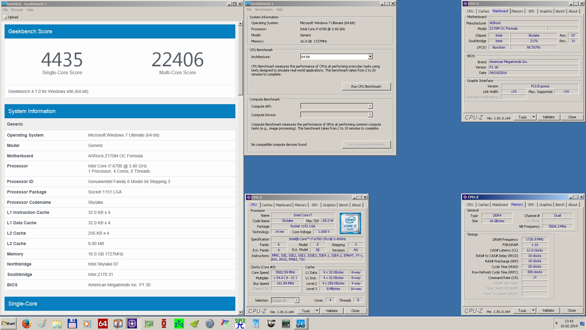Open the black shield-logo taskbar icon

coord(271,324)
